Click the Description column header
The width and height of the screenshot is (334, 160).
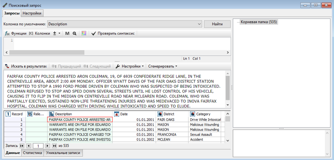click(x=80, y=114)
